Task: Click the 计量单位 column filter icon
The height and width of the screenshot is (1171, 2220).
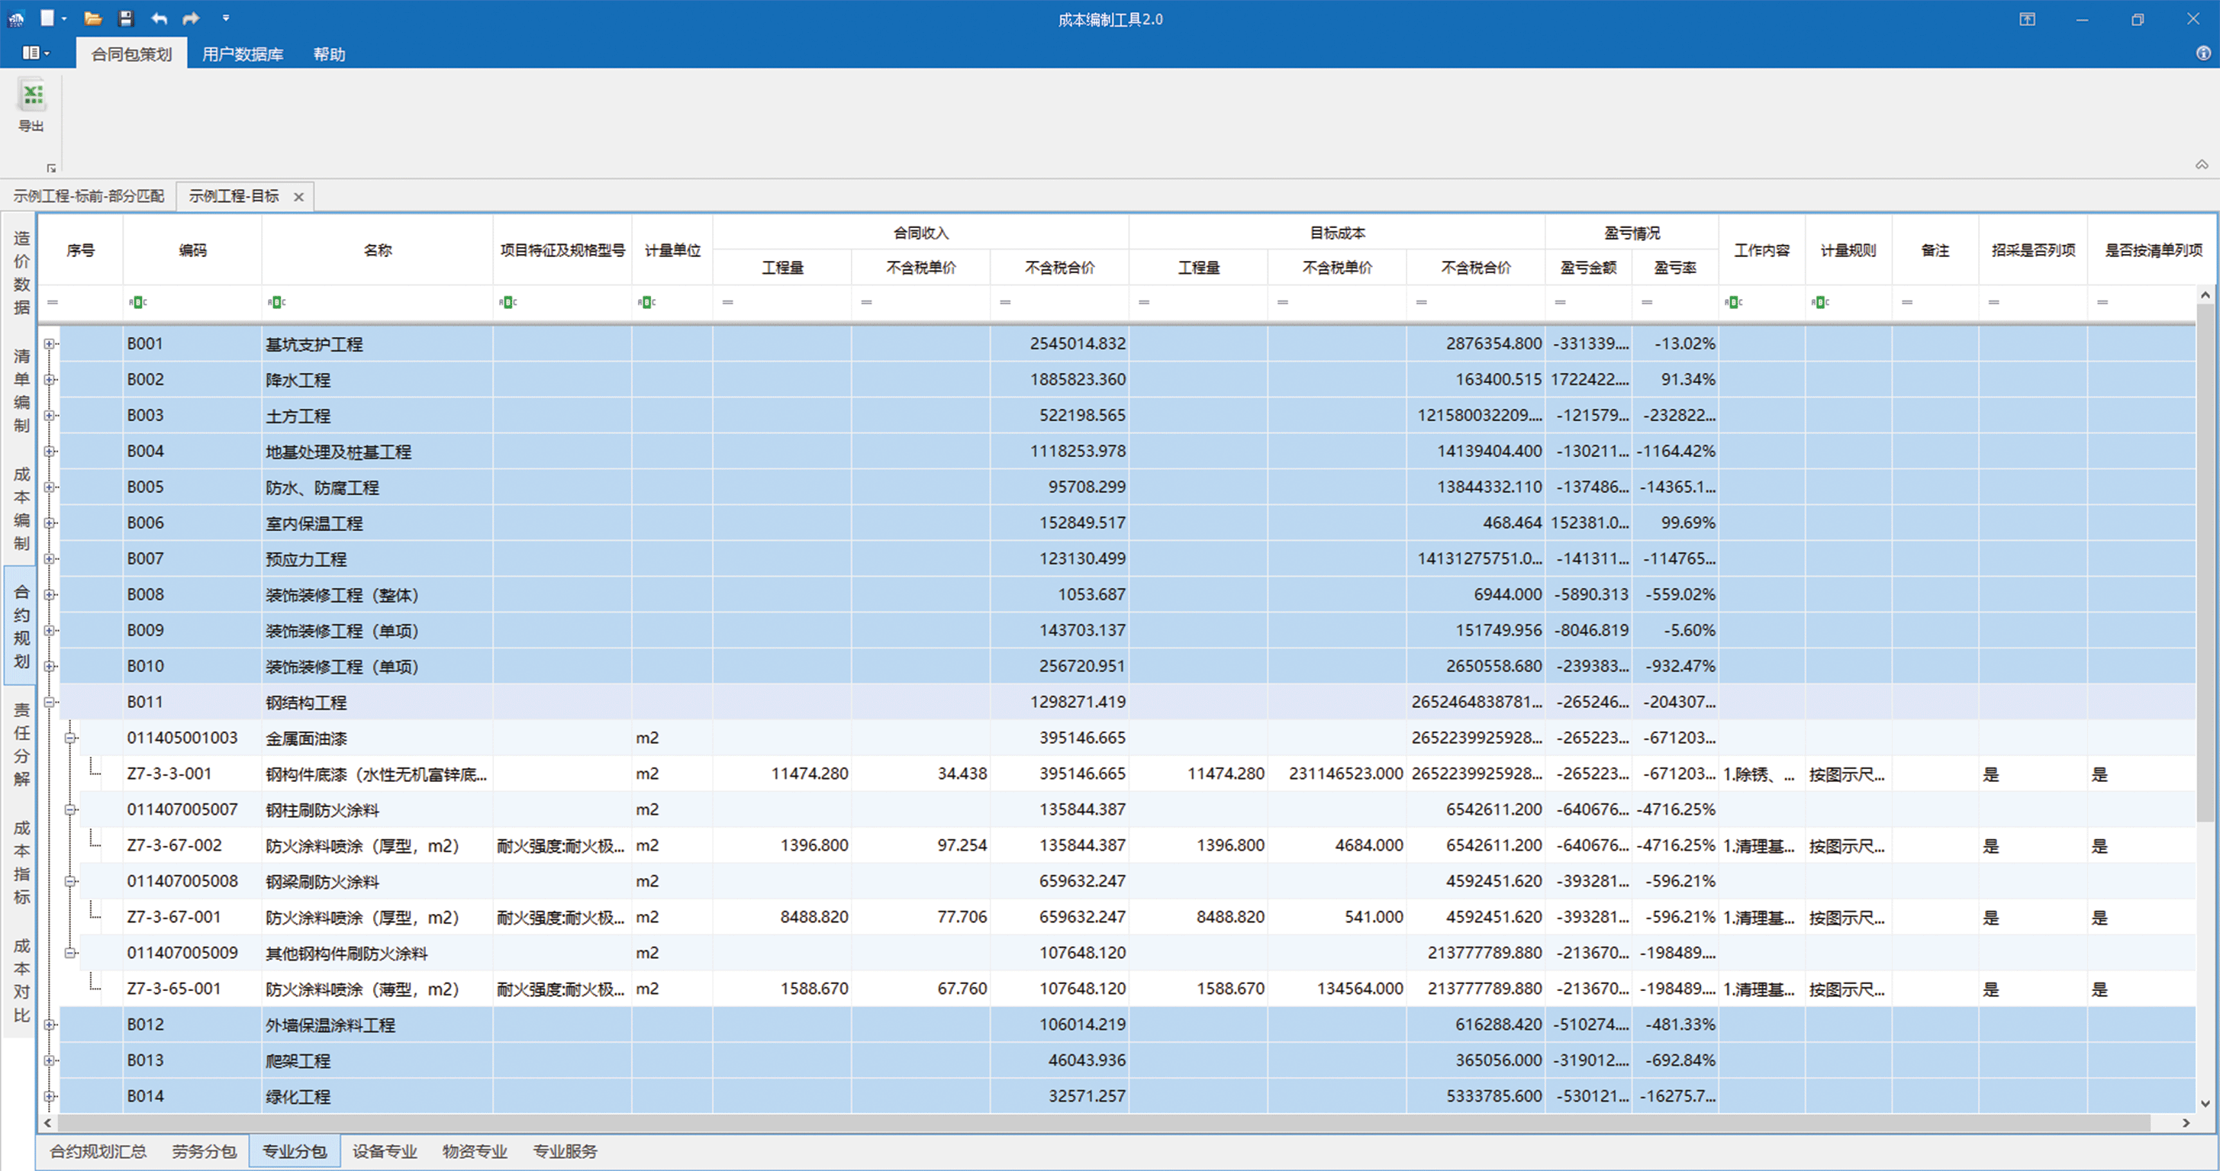Action: [646, 302]
